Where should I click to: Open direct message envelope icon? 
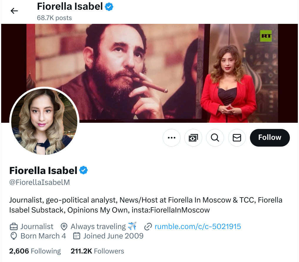click(x=237, y=138)
